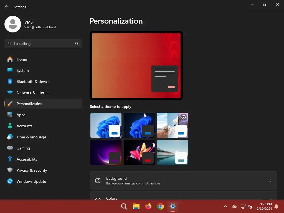Click the Time & language clock icon
The image size is (284, 213).
click(10, 137)
